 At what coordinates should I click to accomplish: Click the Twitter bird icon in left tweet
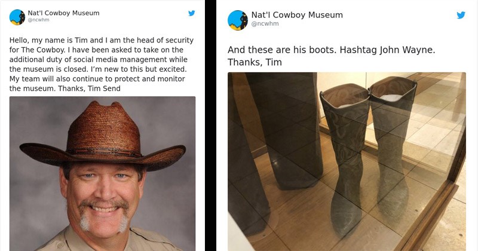(191, 13)
